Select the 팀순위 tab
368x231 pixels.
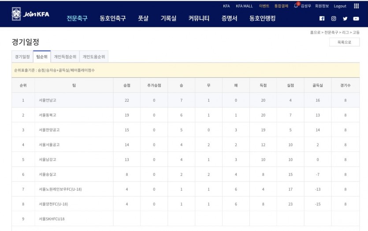[x=42, y=57]
